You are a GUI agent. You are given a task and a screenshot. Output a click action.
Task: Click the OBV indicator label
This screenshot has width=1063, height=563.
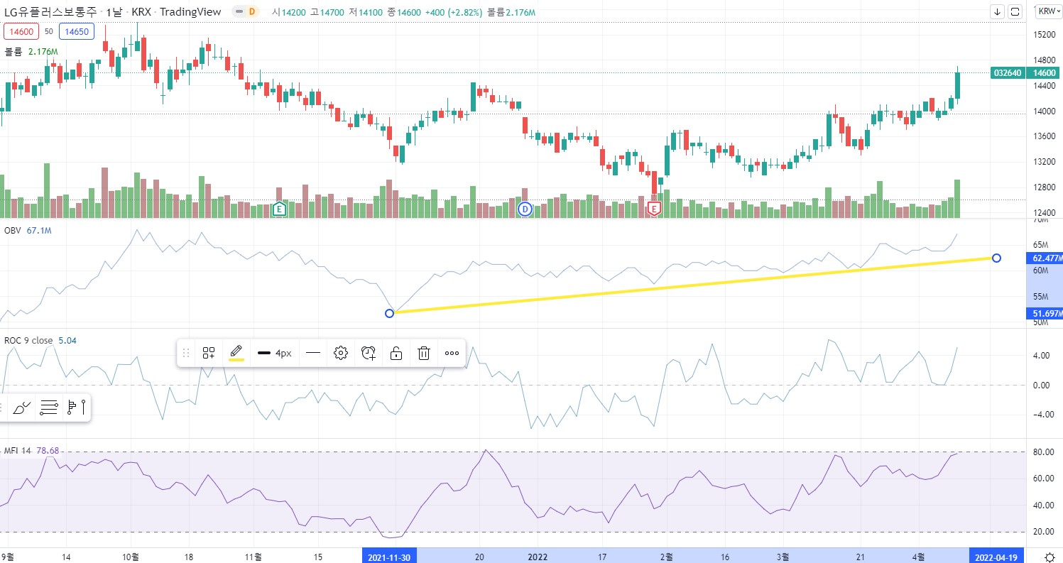(12, 231)
